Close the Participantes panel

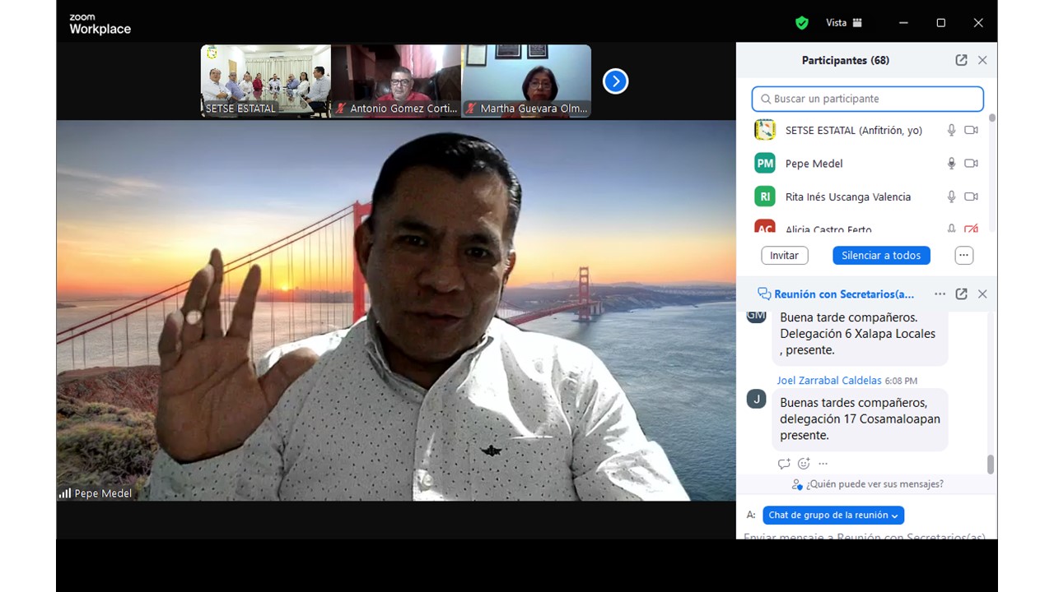(x=982, y=60)
